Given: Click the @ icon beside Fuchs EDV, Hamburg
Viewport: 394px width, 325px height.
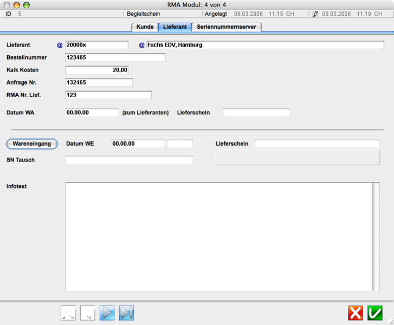Looking at the screenshot, I should (142, 45).
